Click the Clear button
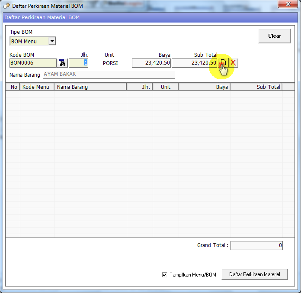The height and width of the screenshot is (293, 301). [x=275, y=36]
